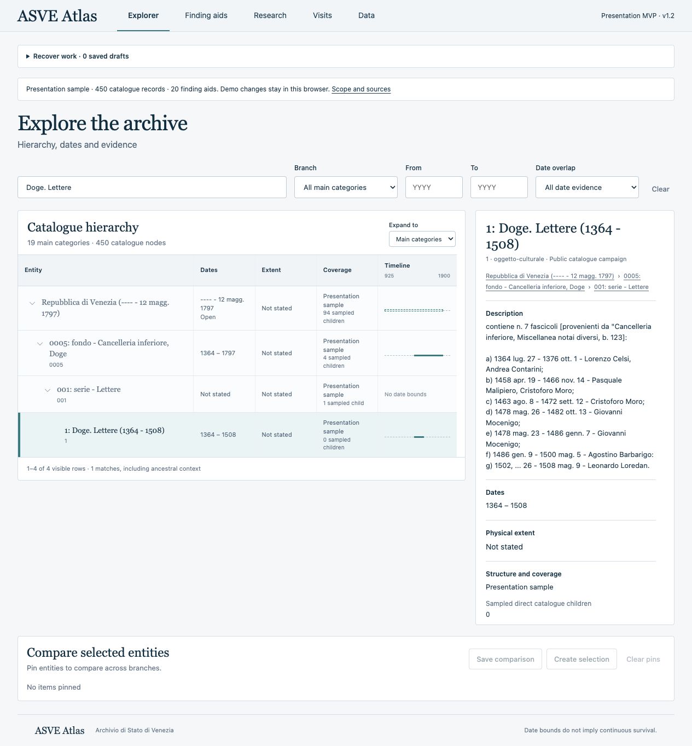Collapse the 001 serie Lettere row
This screenshot has width=692, height=746.
[48, 390]
